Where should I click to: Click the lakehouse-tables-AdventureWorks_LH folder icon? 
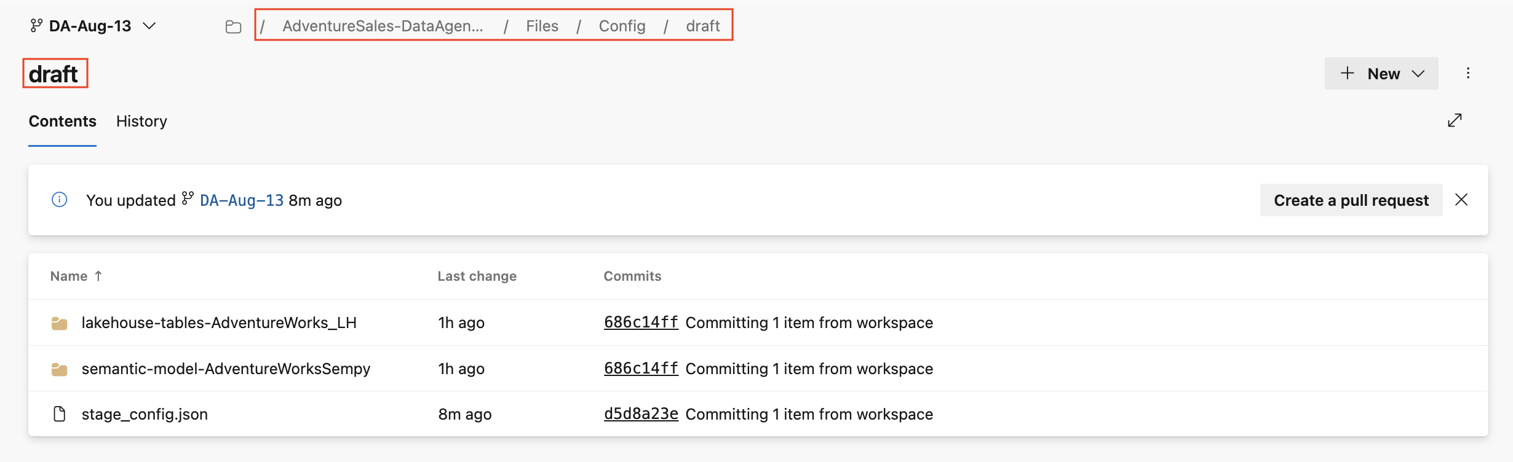pyautogui.click(x=60, y=323)
